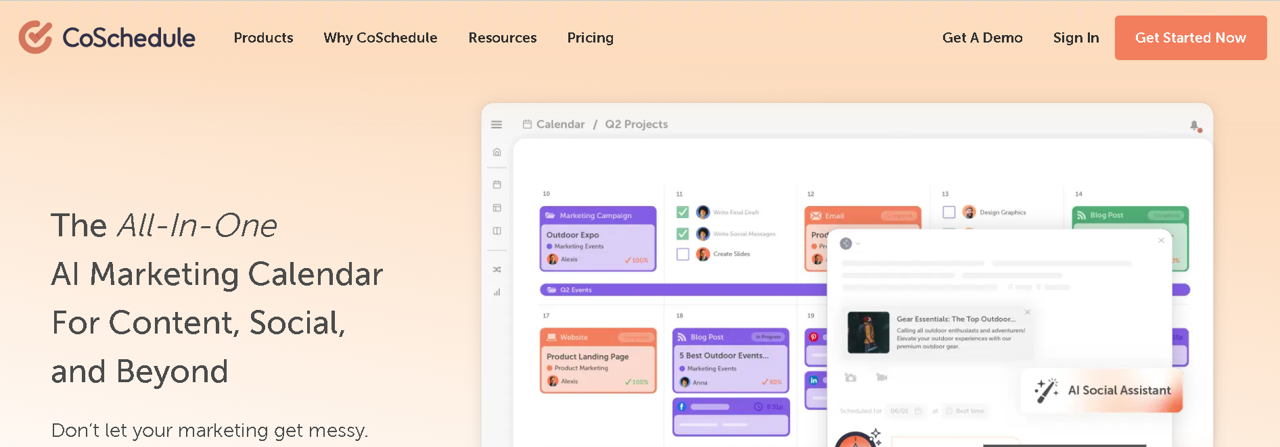Screen dimensions: 1280x447
Task: Click RSS icon on purple Blog Post card
Action: [682, 337]
